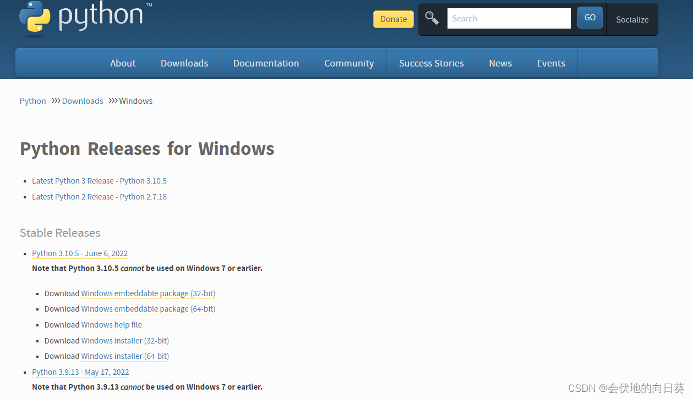Viewport: 693px width, 399px height.
Task: Download 3.10.5 Windows embeddable package (32-bit)
Action: (x=148, y=293)
